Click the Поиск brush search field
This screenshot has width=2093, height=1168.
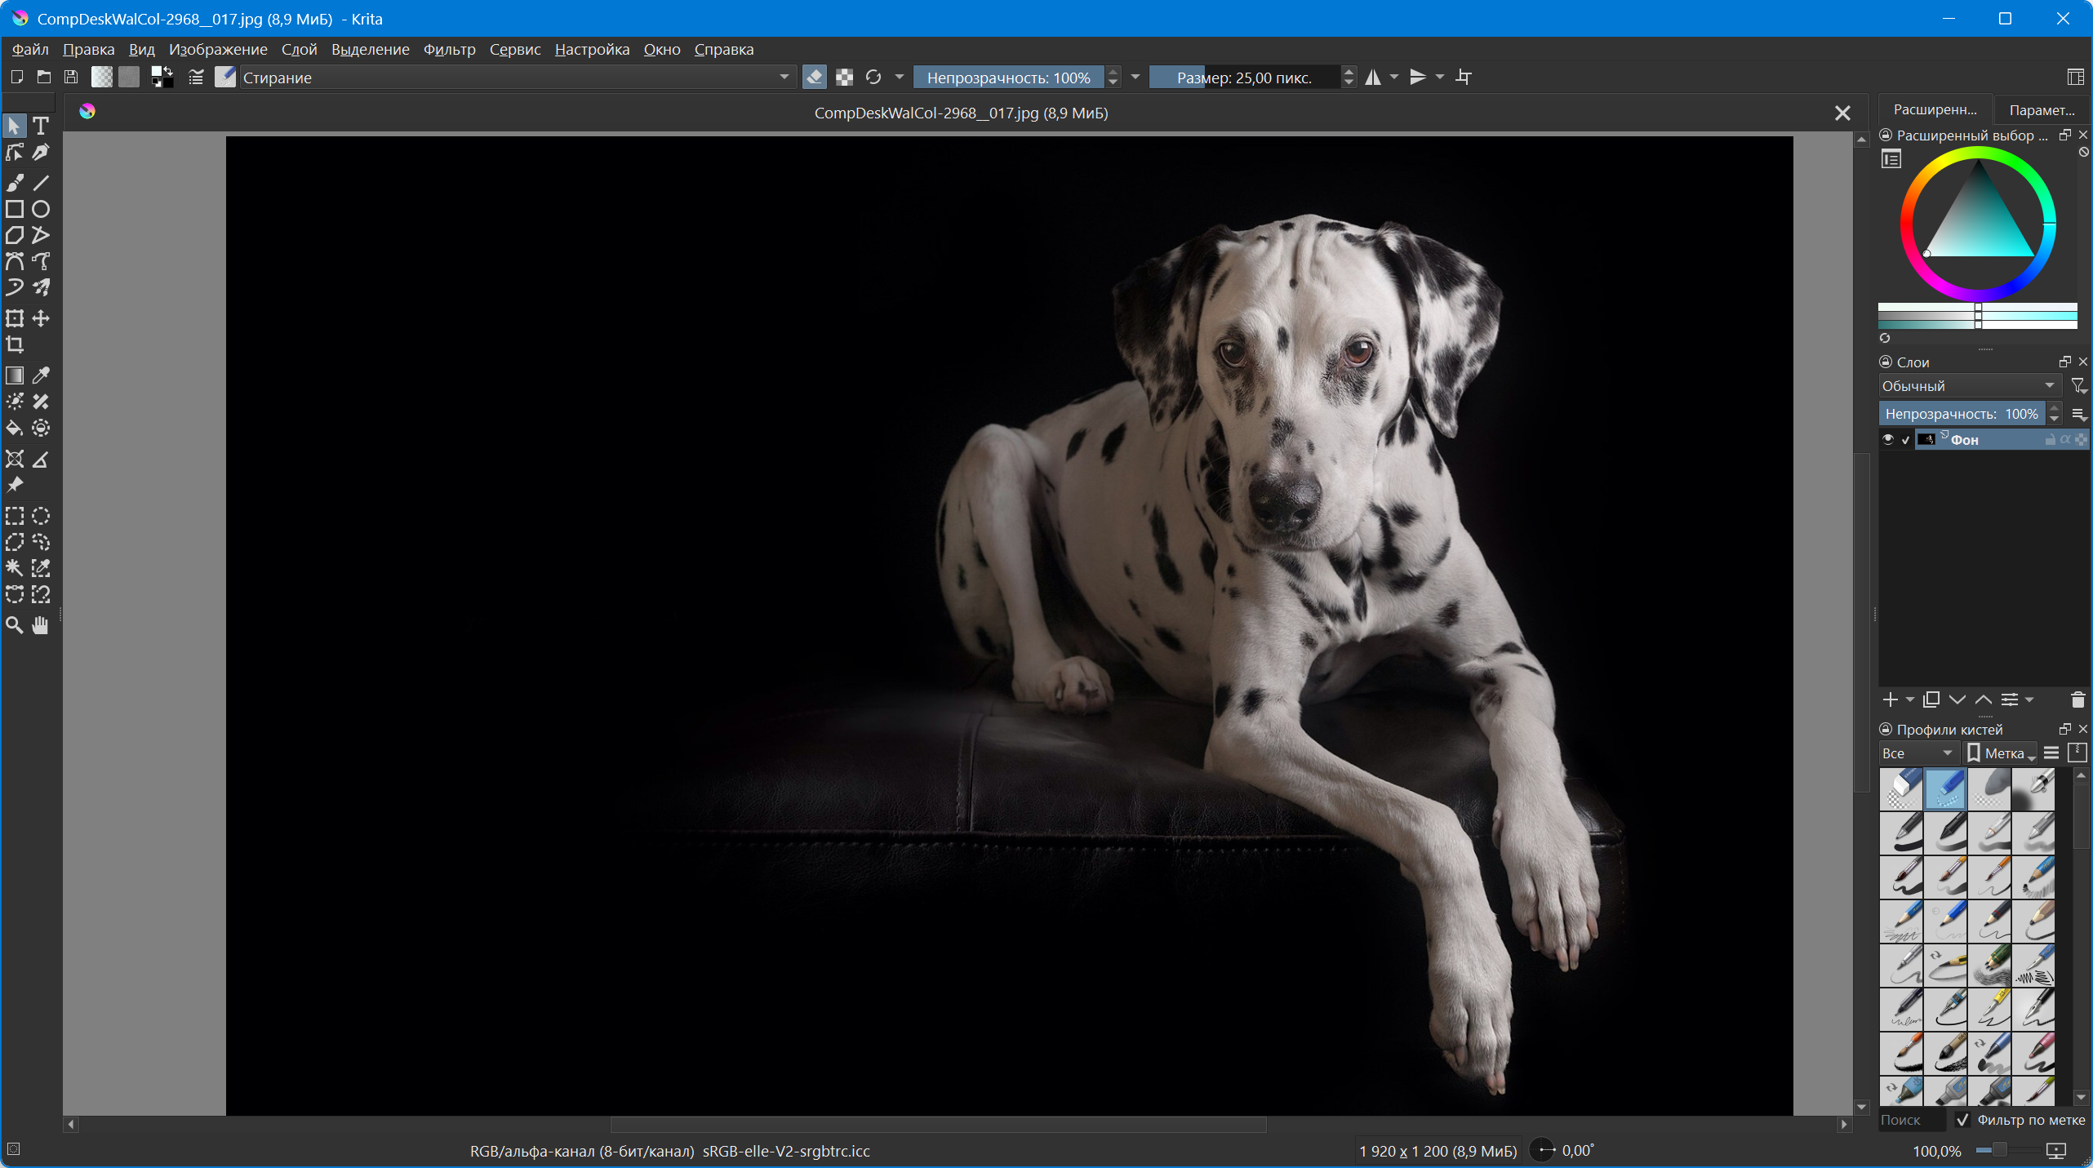[x=1910, y=1120]
